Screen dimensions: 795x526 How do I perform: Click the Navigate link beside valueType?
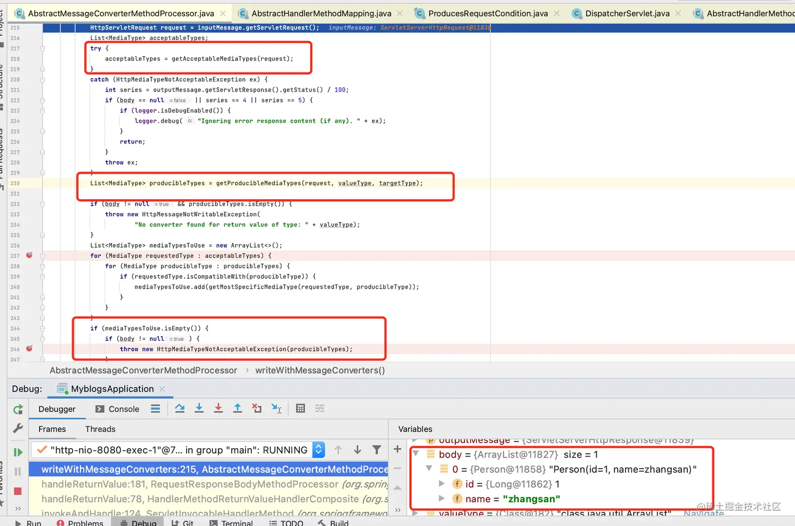(704, 513)
